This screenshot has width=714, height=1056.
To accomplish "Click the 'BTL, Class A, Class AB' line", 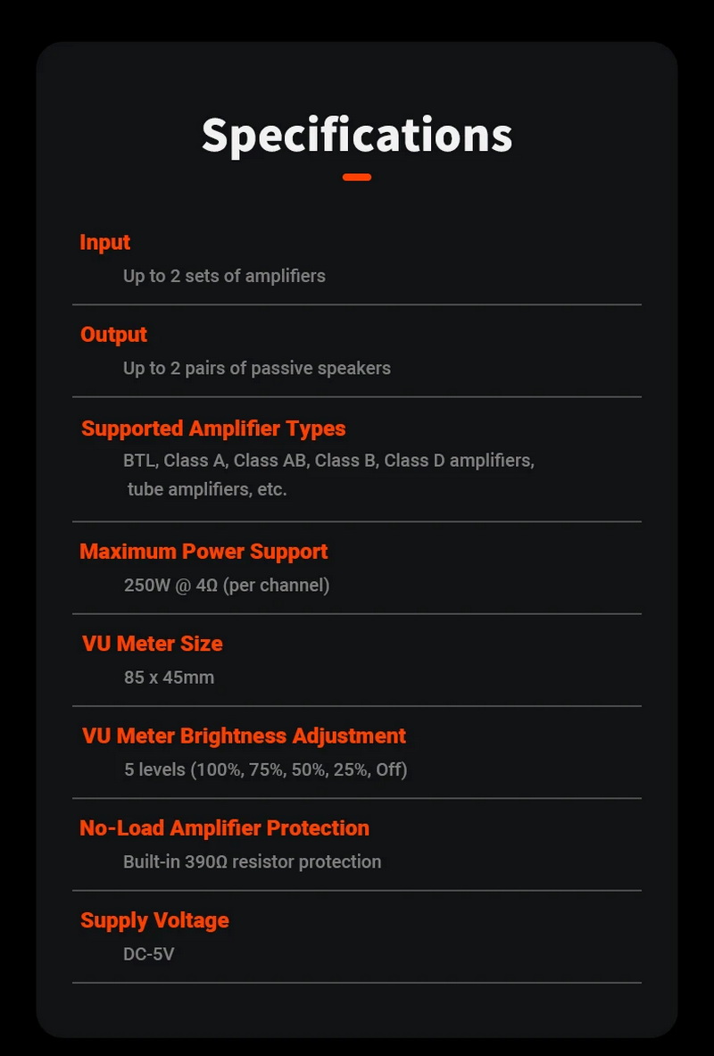I will point(328,461).
